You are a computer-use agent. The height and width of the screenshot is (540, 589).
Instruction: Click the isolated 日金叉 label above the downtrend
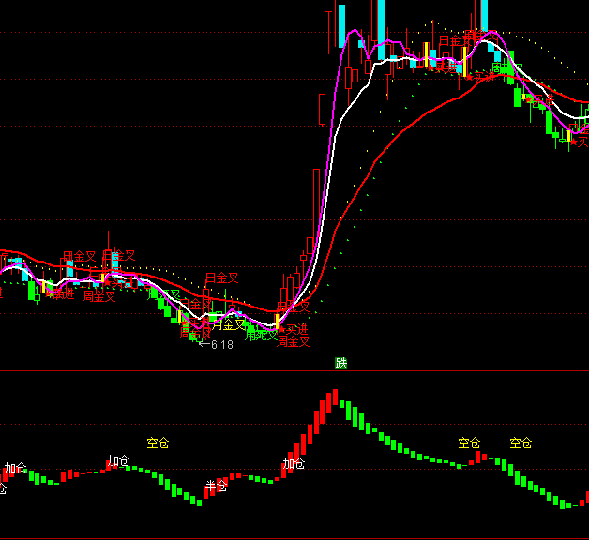(222, 278)
